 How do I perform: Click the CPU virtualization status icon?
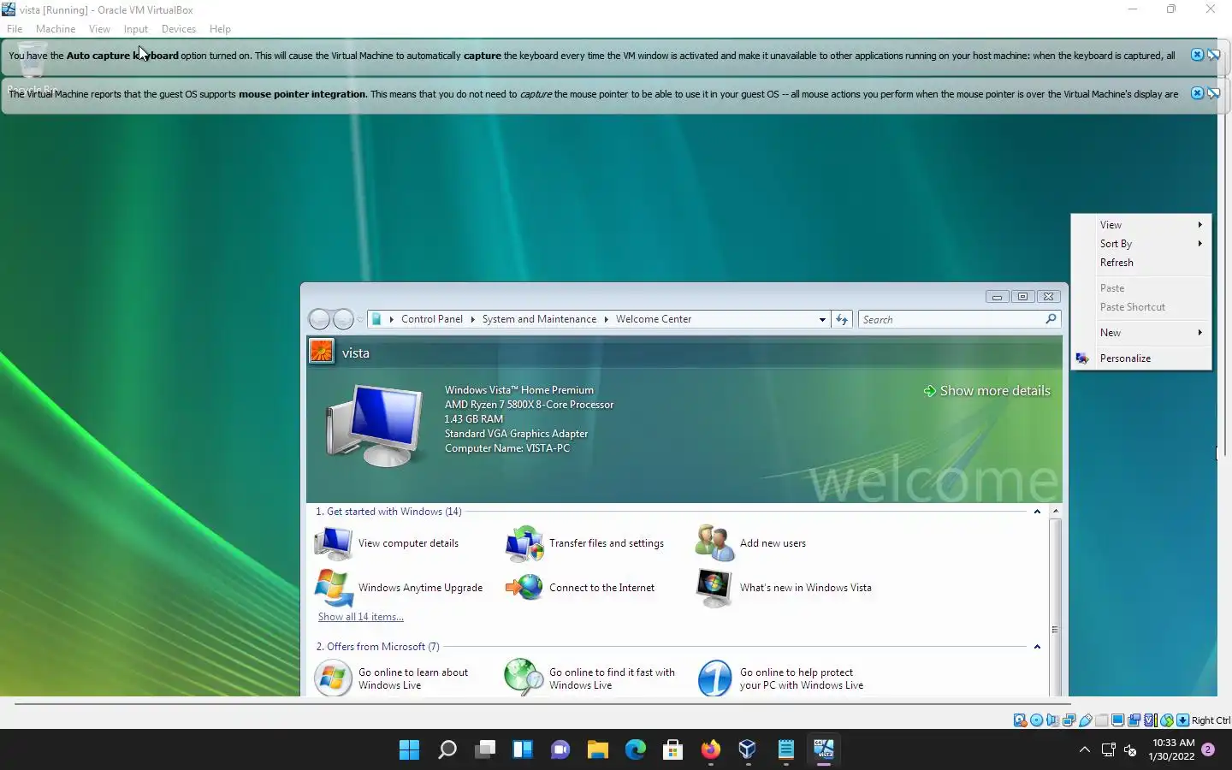tap(1150, 720)
